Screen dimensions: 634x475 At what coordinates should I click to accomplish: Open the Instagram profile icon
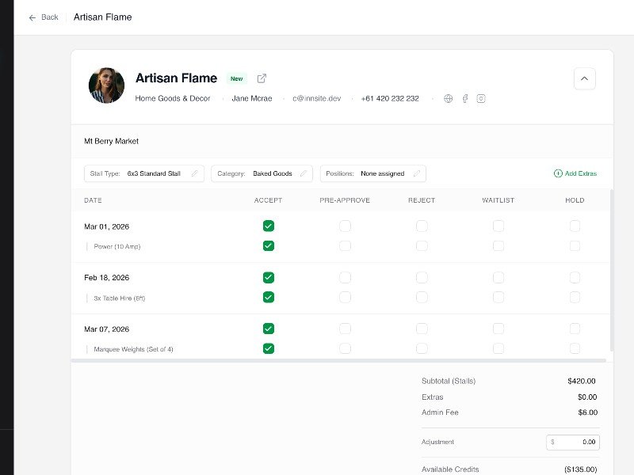click(481, 99)
